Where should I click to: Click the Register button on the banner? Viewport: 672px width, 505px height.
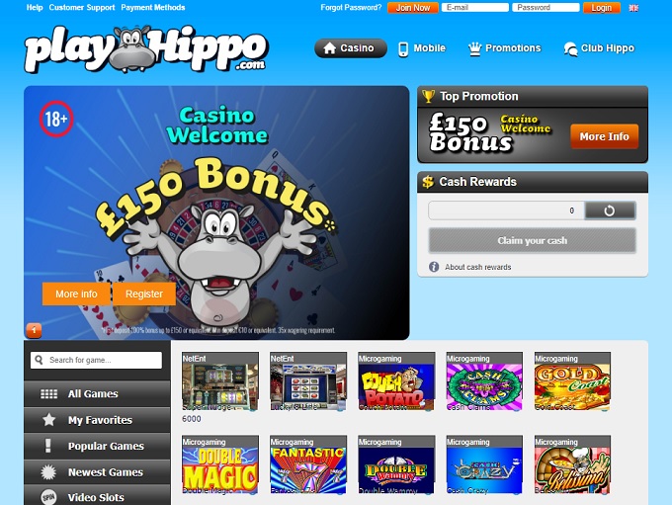click(x=144, y=294)
